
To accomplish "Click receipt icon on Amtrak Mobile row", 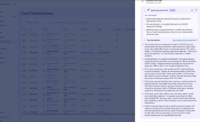I will coord(117,47).
